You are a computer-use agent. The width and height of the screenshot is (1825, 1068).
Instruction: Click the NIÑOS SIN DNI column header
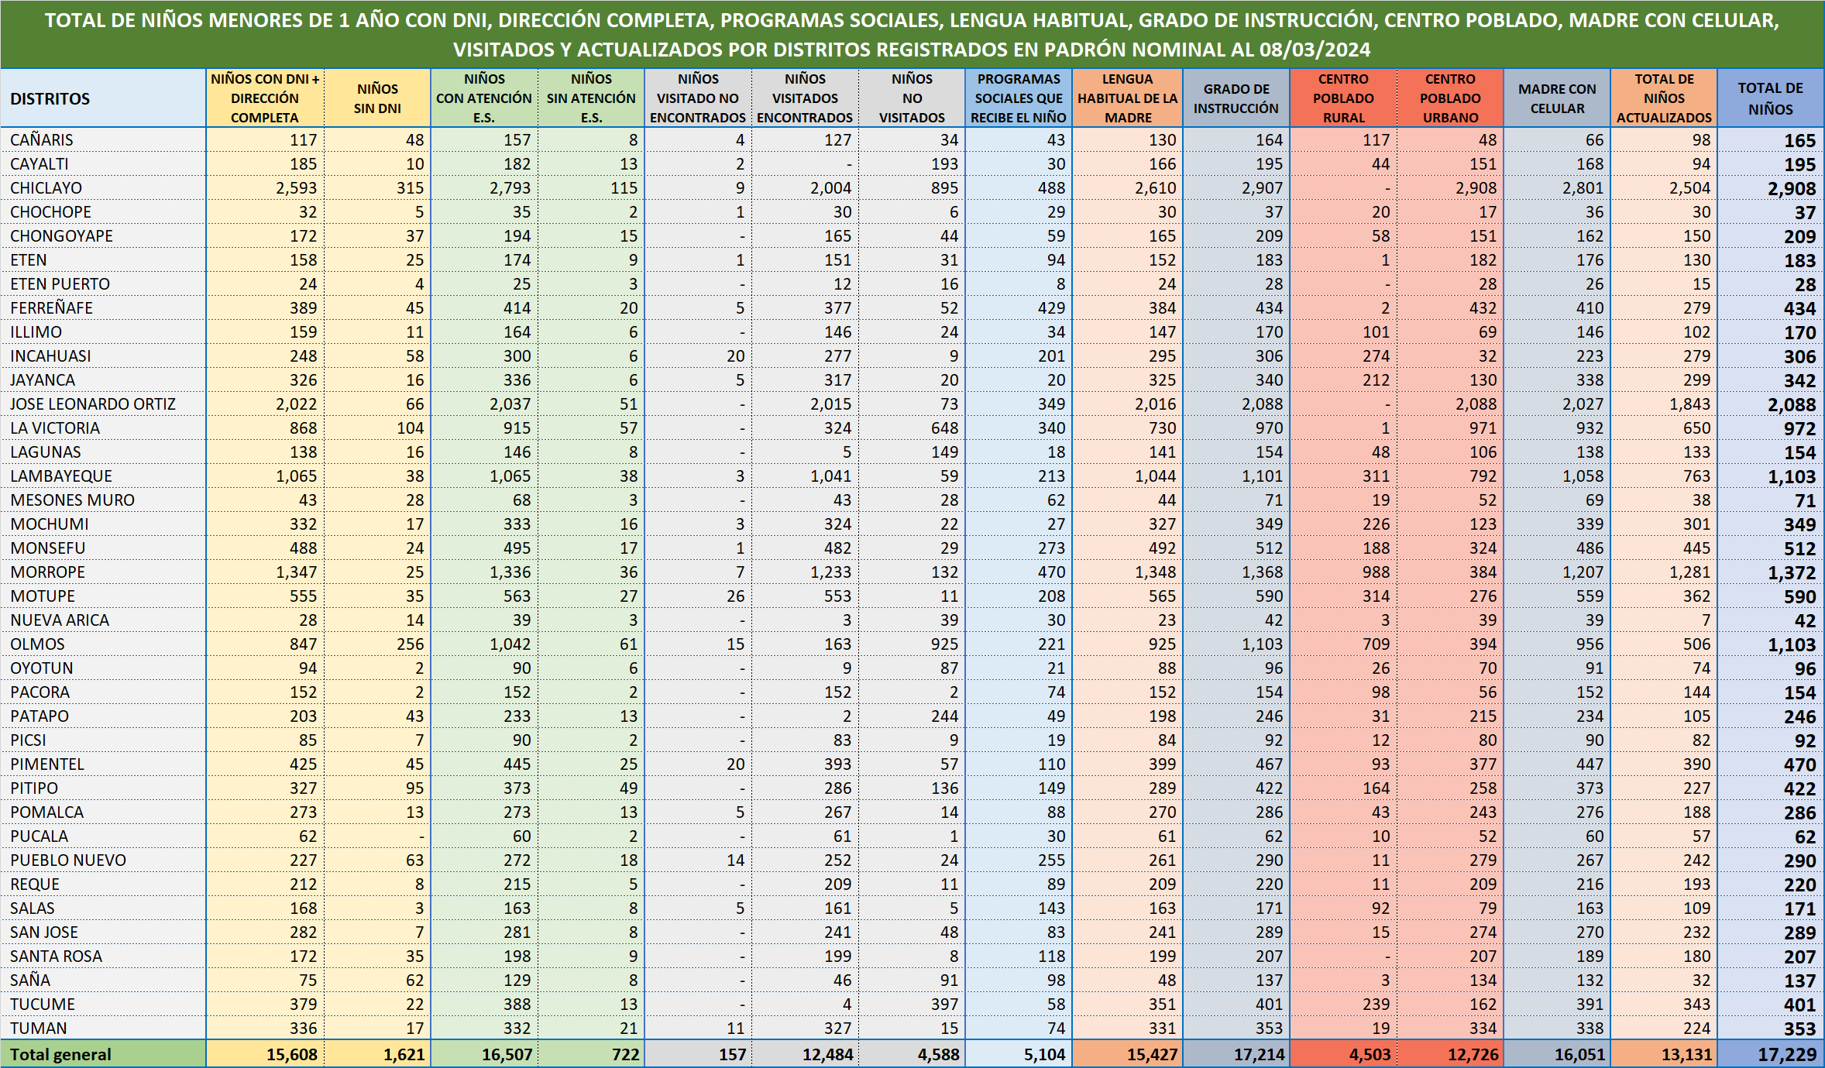coord(377,98)
